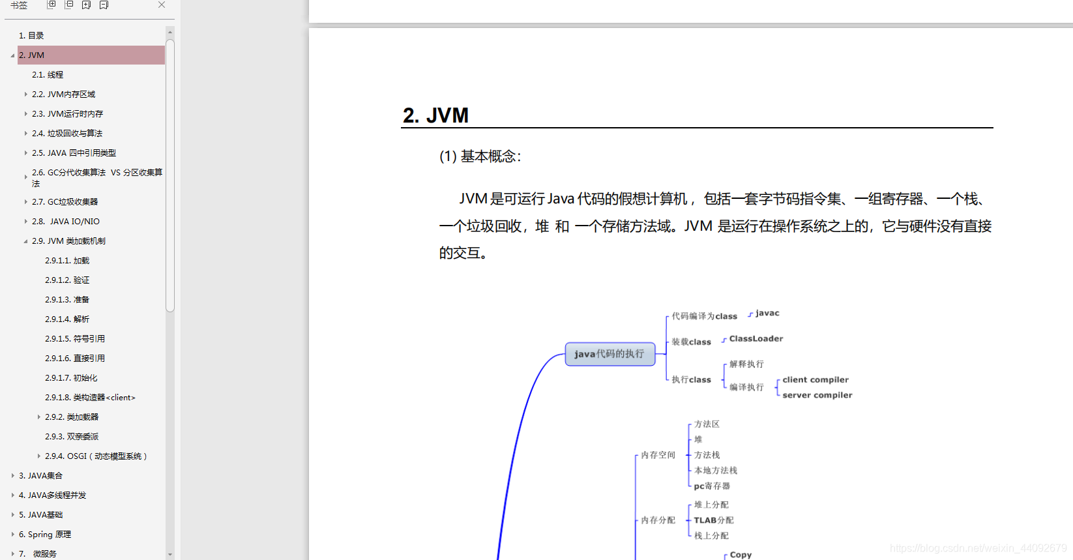The image size is (1073, 560).
Task: Open the 1. 目录 bookmark
Action: click(31, 36)
